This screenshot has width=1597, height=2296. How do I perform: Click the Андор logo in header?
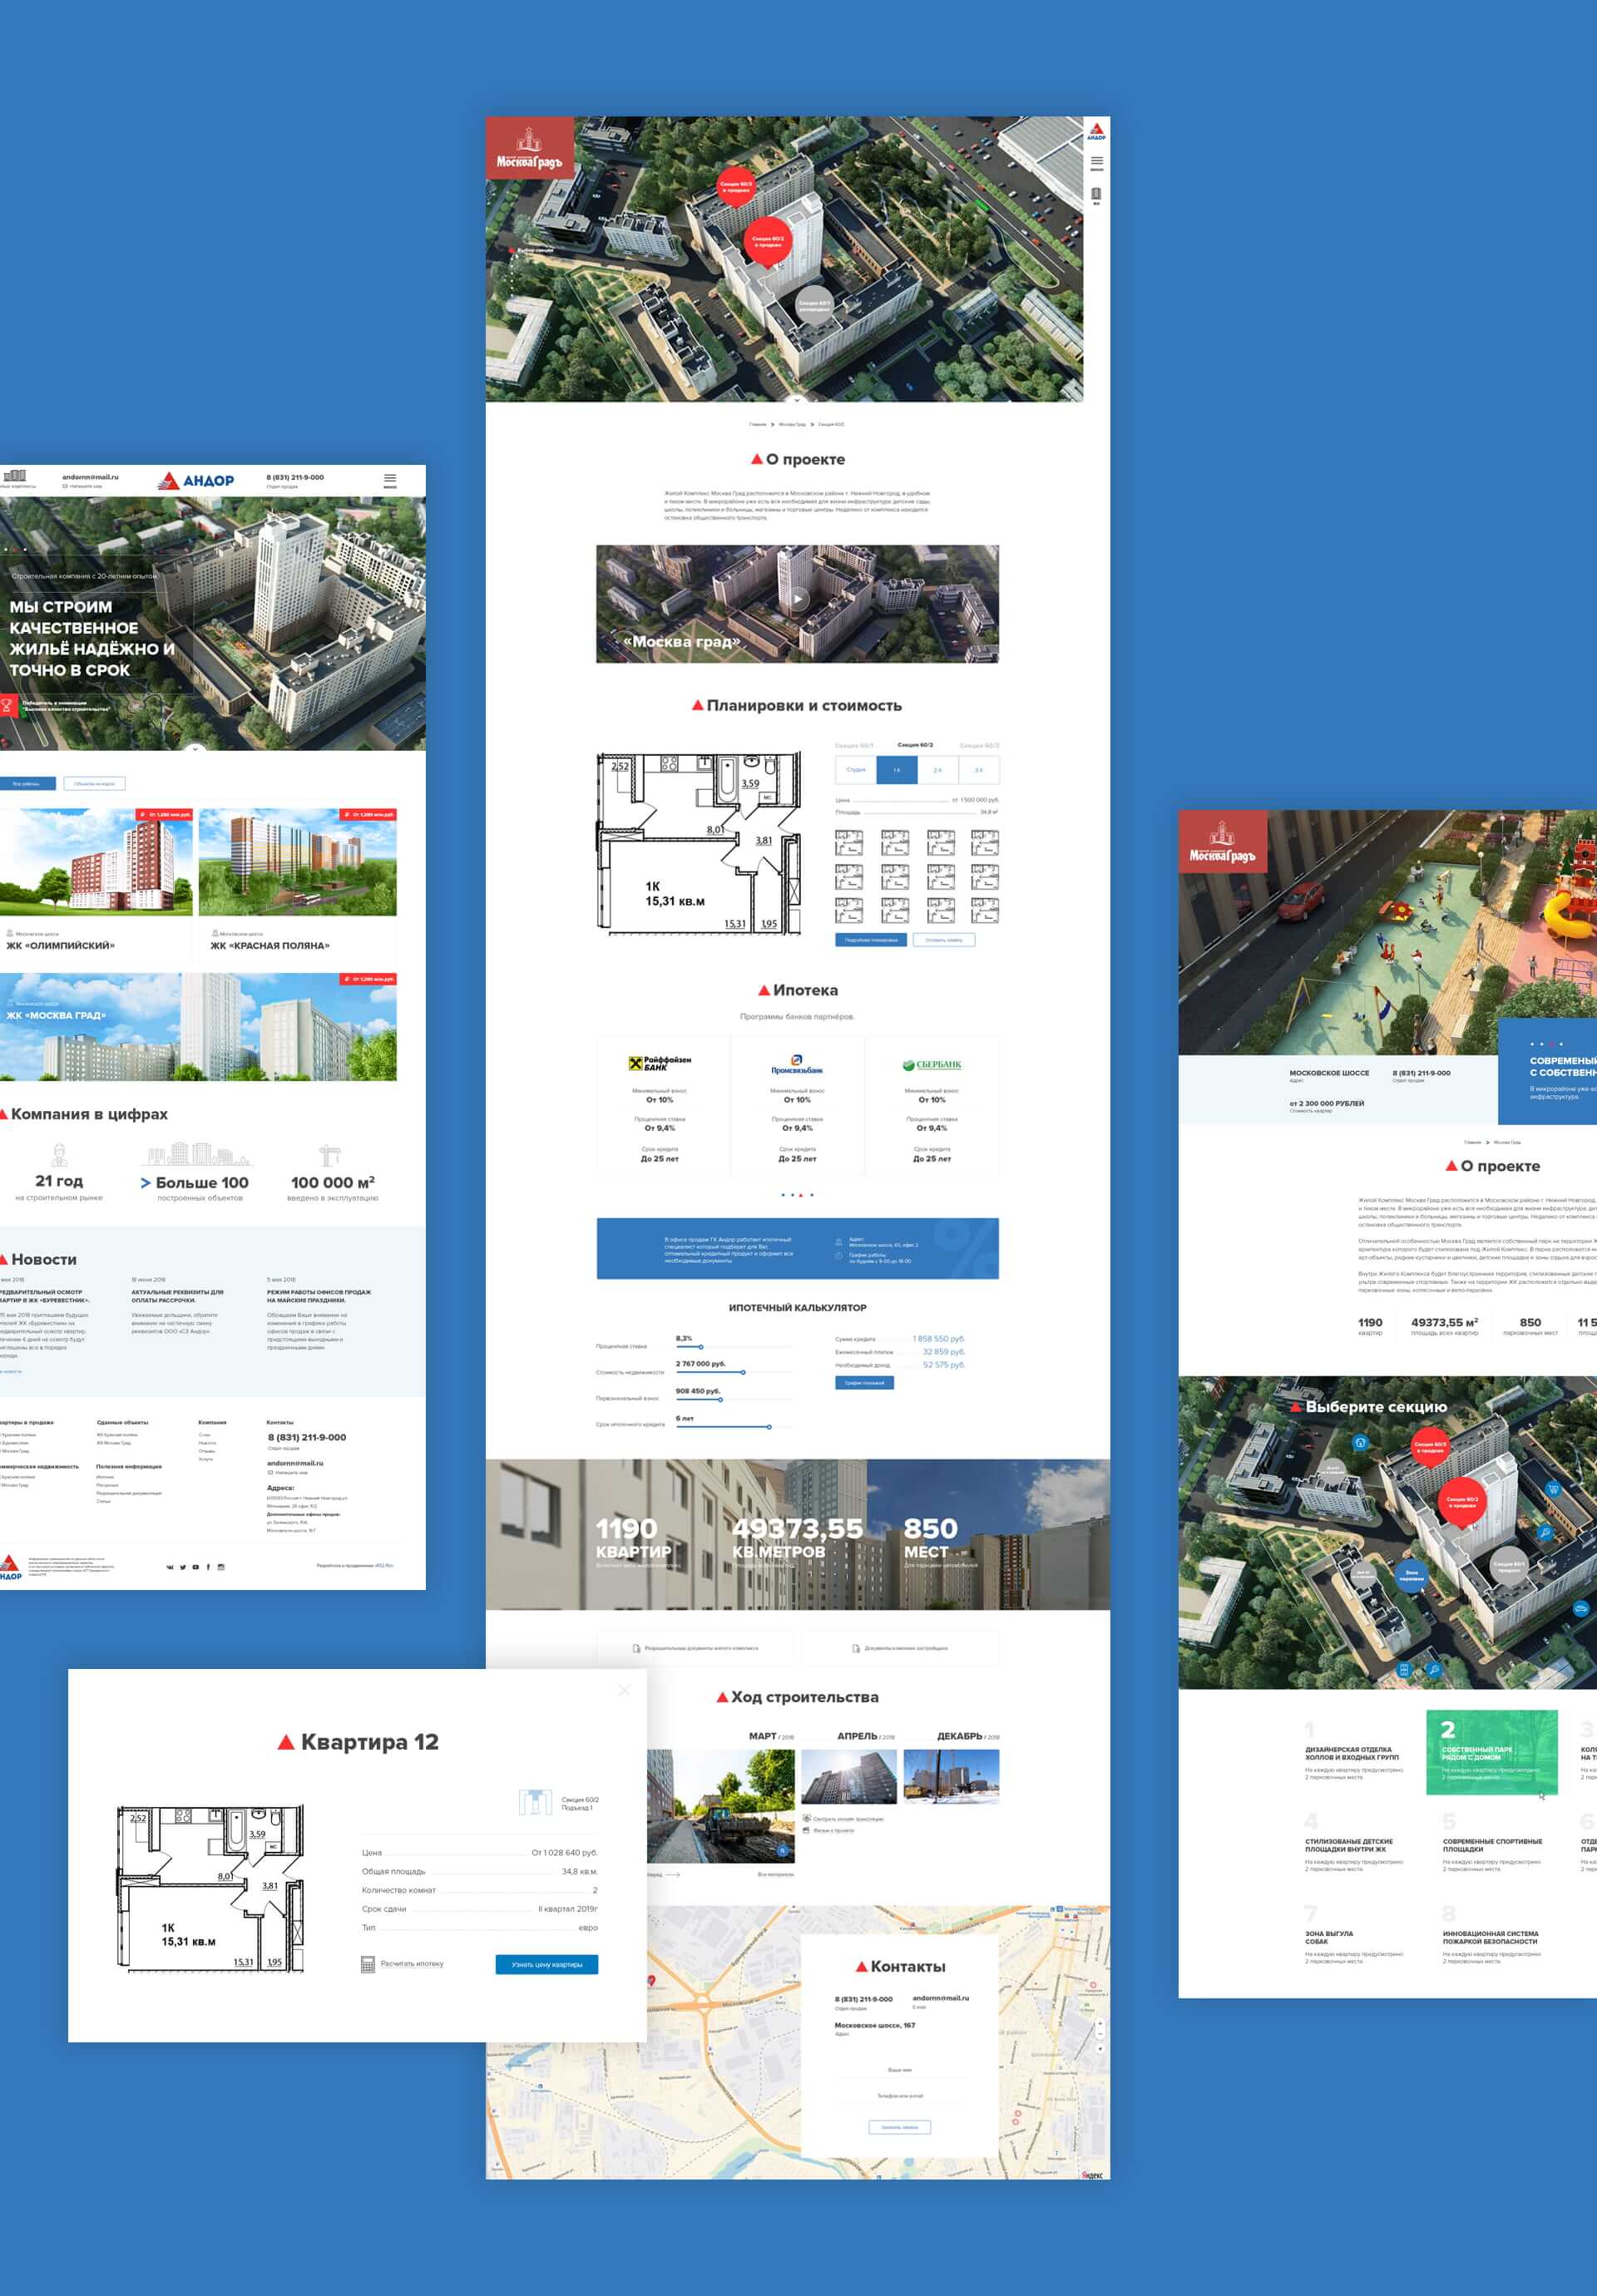click(196, 481)
